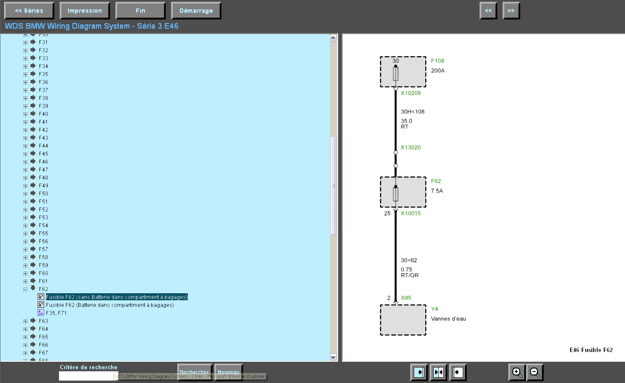Collapse the F62 tree node

tap(25, 289)
